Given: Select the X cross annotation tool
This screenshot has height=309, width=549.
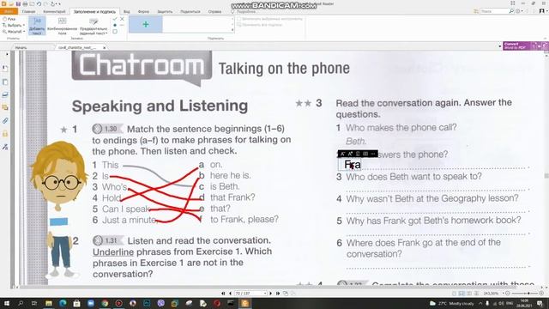Looking at the screenshot, I should coord(122,19).
